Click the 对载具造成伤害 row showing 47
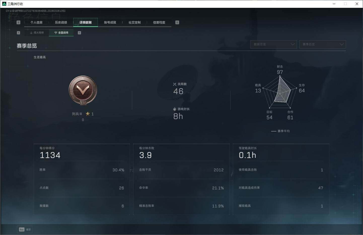Screen dimensions: 363x235 click(x=281, y=188)
